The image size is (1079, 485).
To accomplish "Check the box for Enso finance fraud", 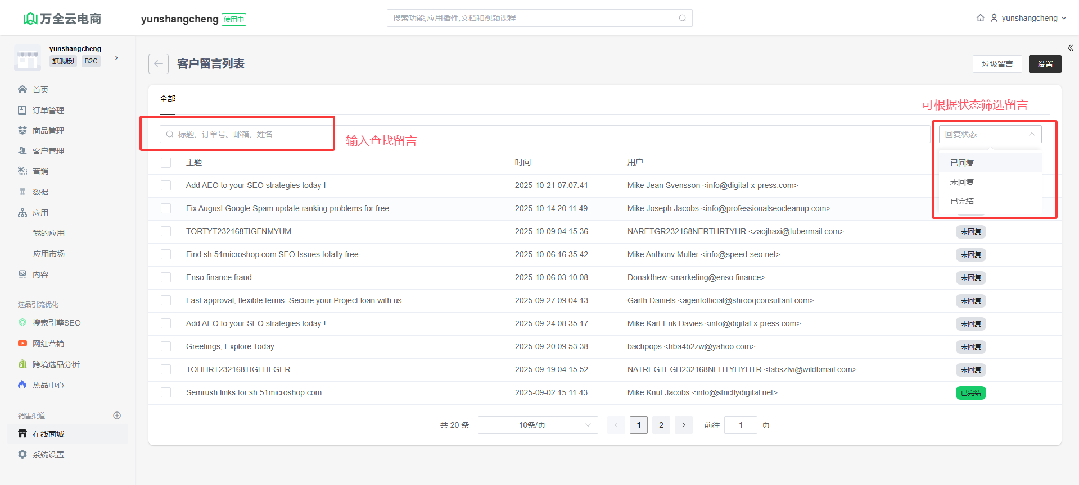I will (166, 277).
